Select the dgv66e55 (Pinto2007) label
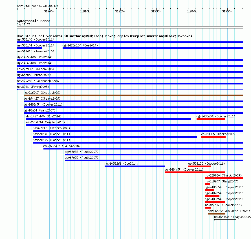The width and height of the screenshot is (251, 239). click(x=82, y=152)
